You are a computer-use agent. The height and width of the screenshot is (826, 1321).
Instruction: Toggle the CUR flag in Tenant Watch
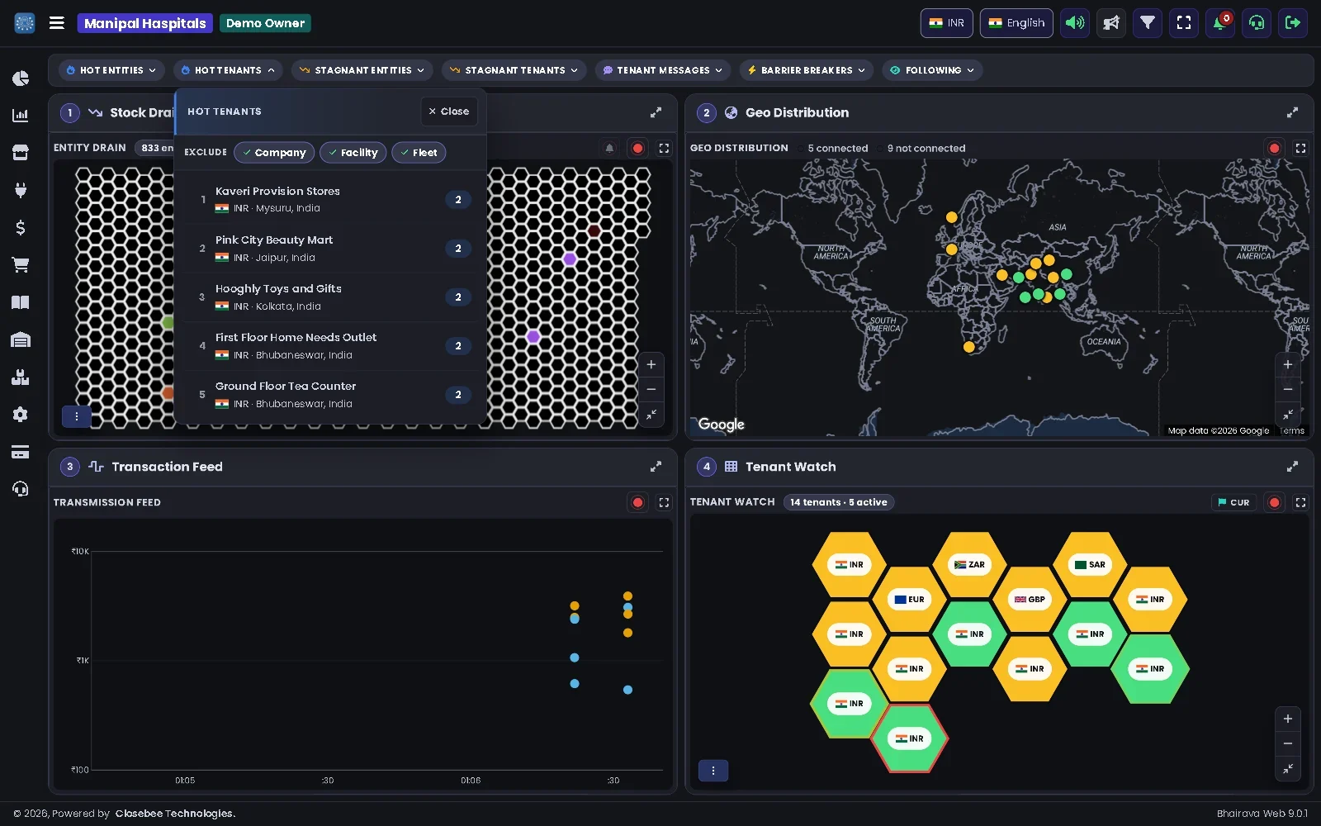1233,502
